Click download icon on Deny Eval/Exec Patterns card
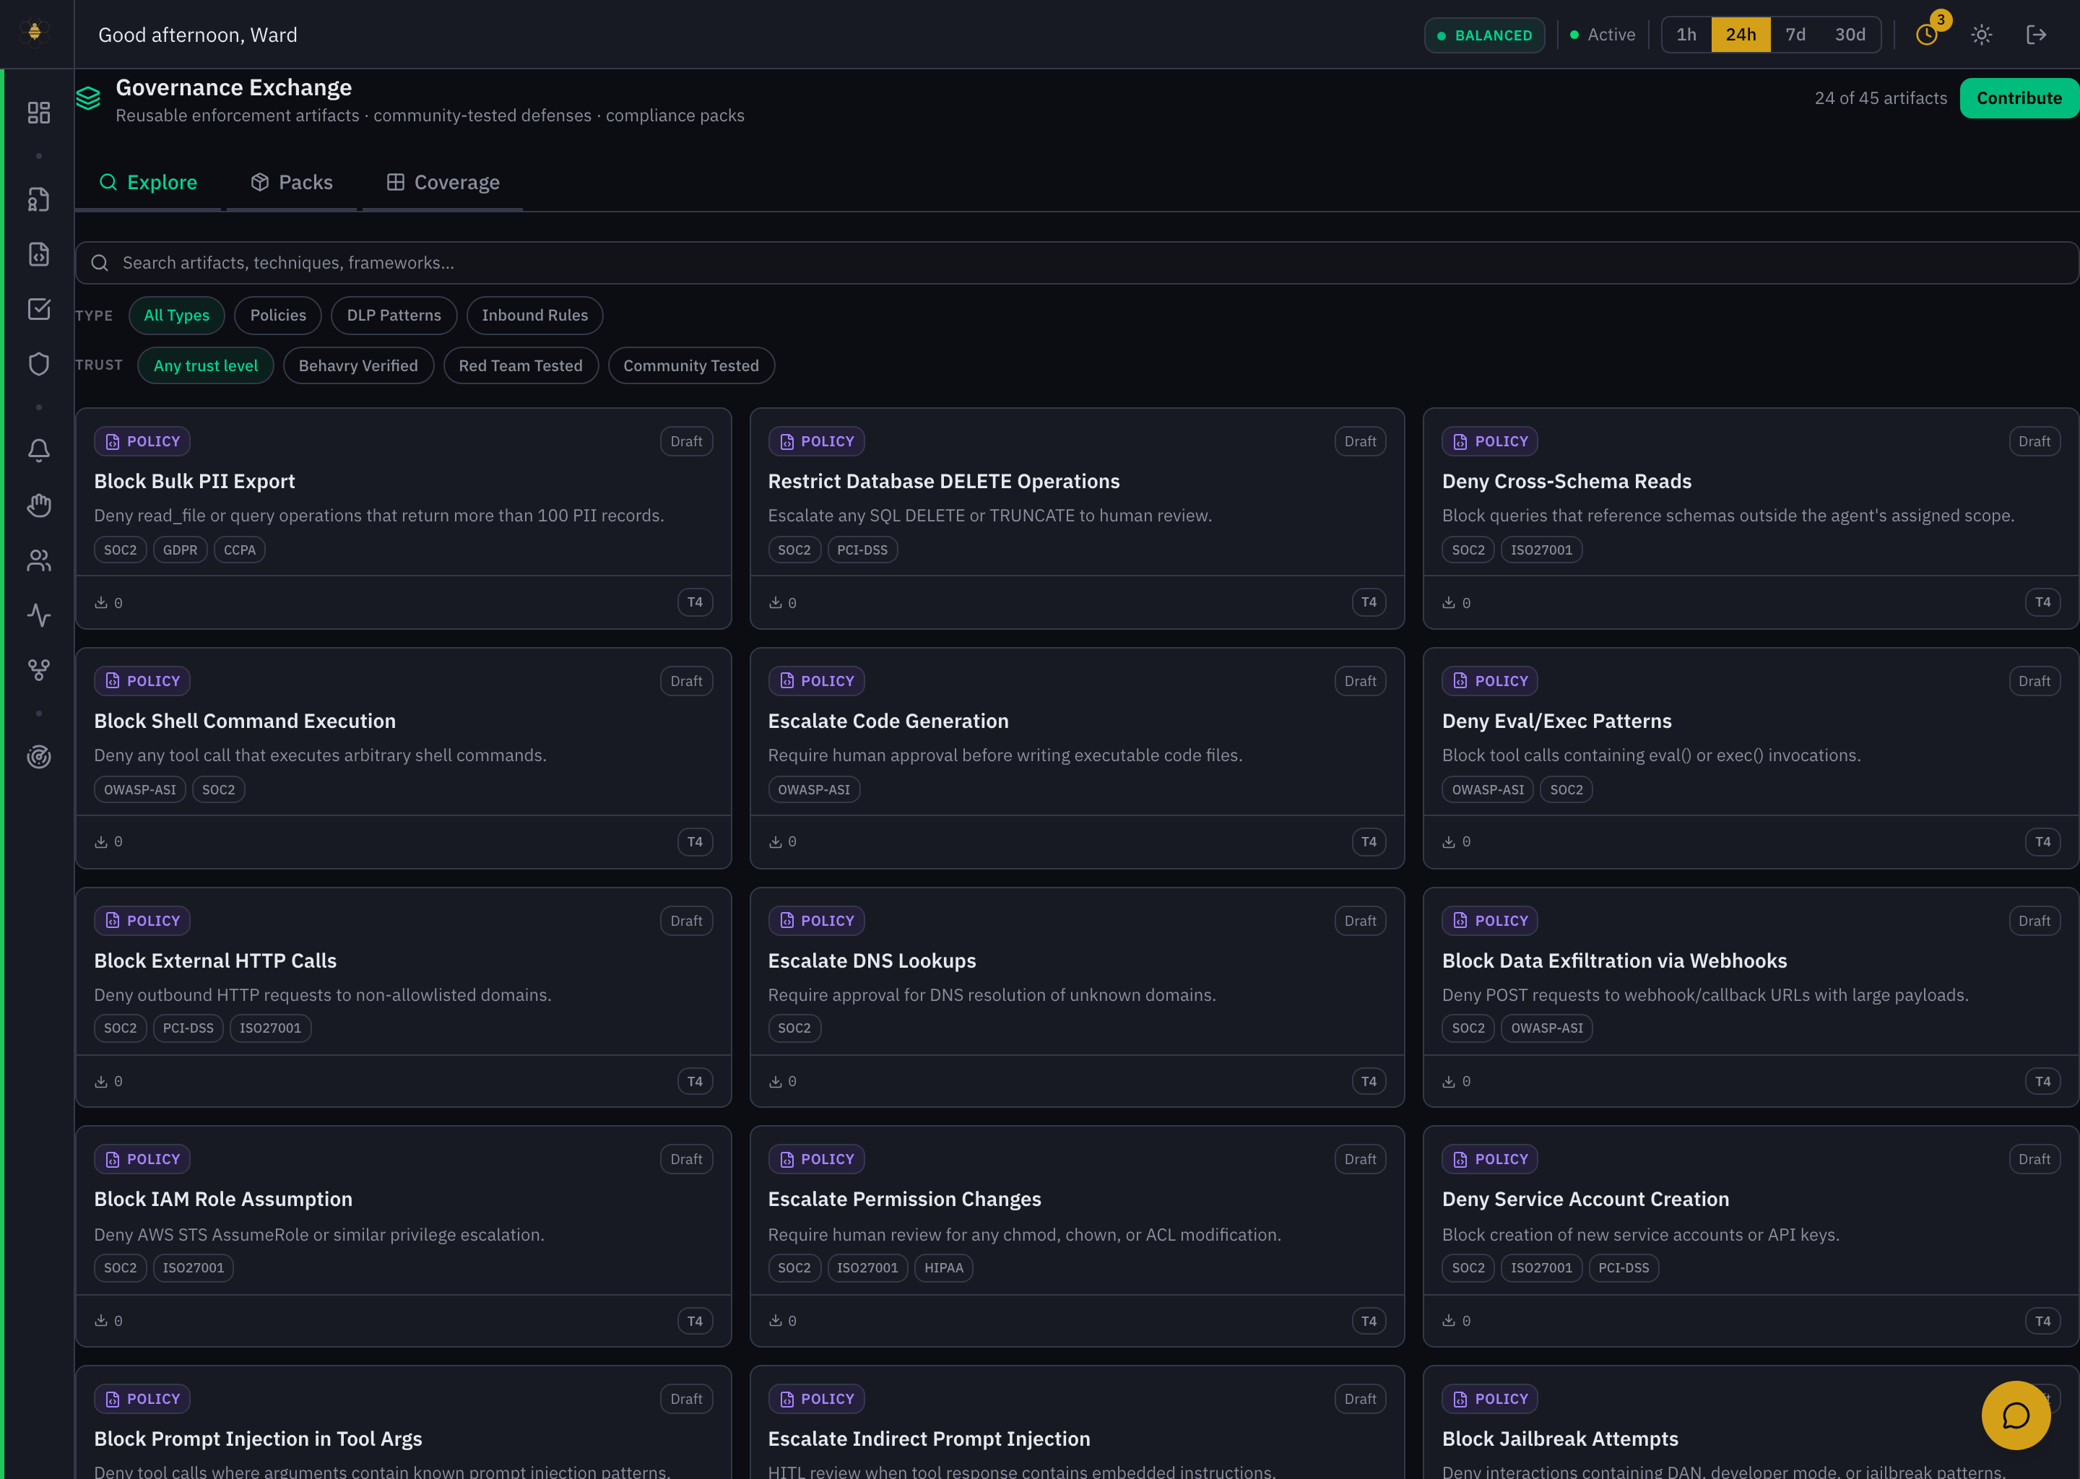Viewport: 2080px width, 1479px height. 1449,841
